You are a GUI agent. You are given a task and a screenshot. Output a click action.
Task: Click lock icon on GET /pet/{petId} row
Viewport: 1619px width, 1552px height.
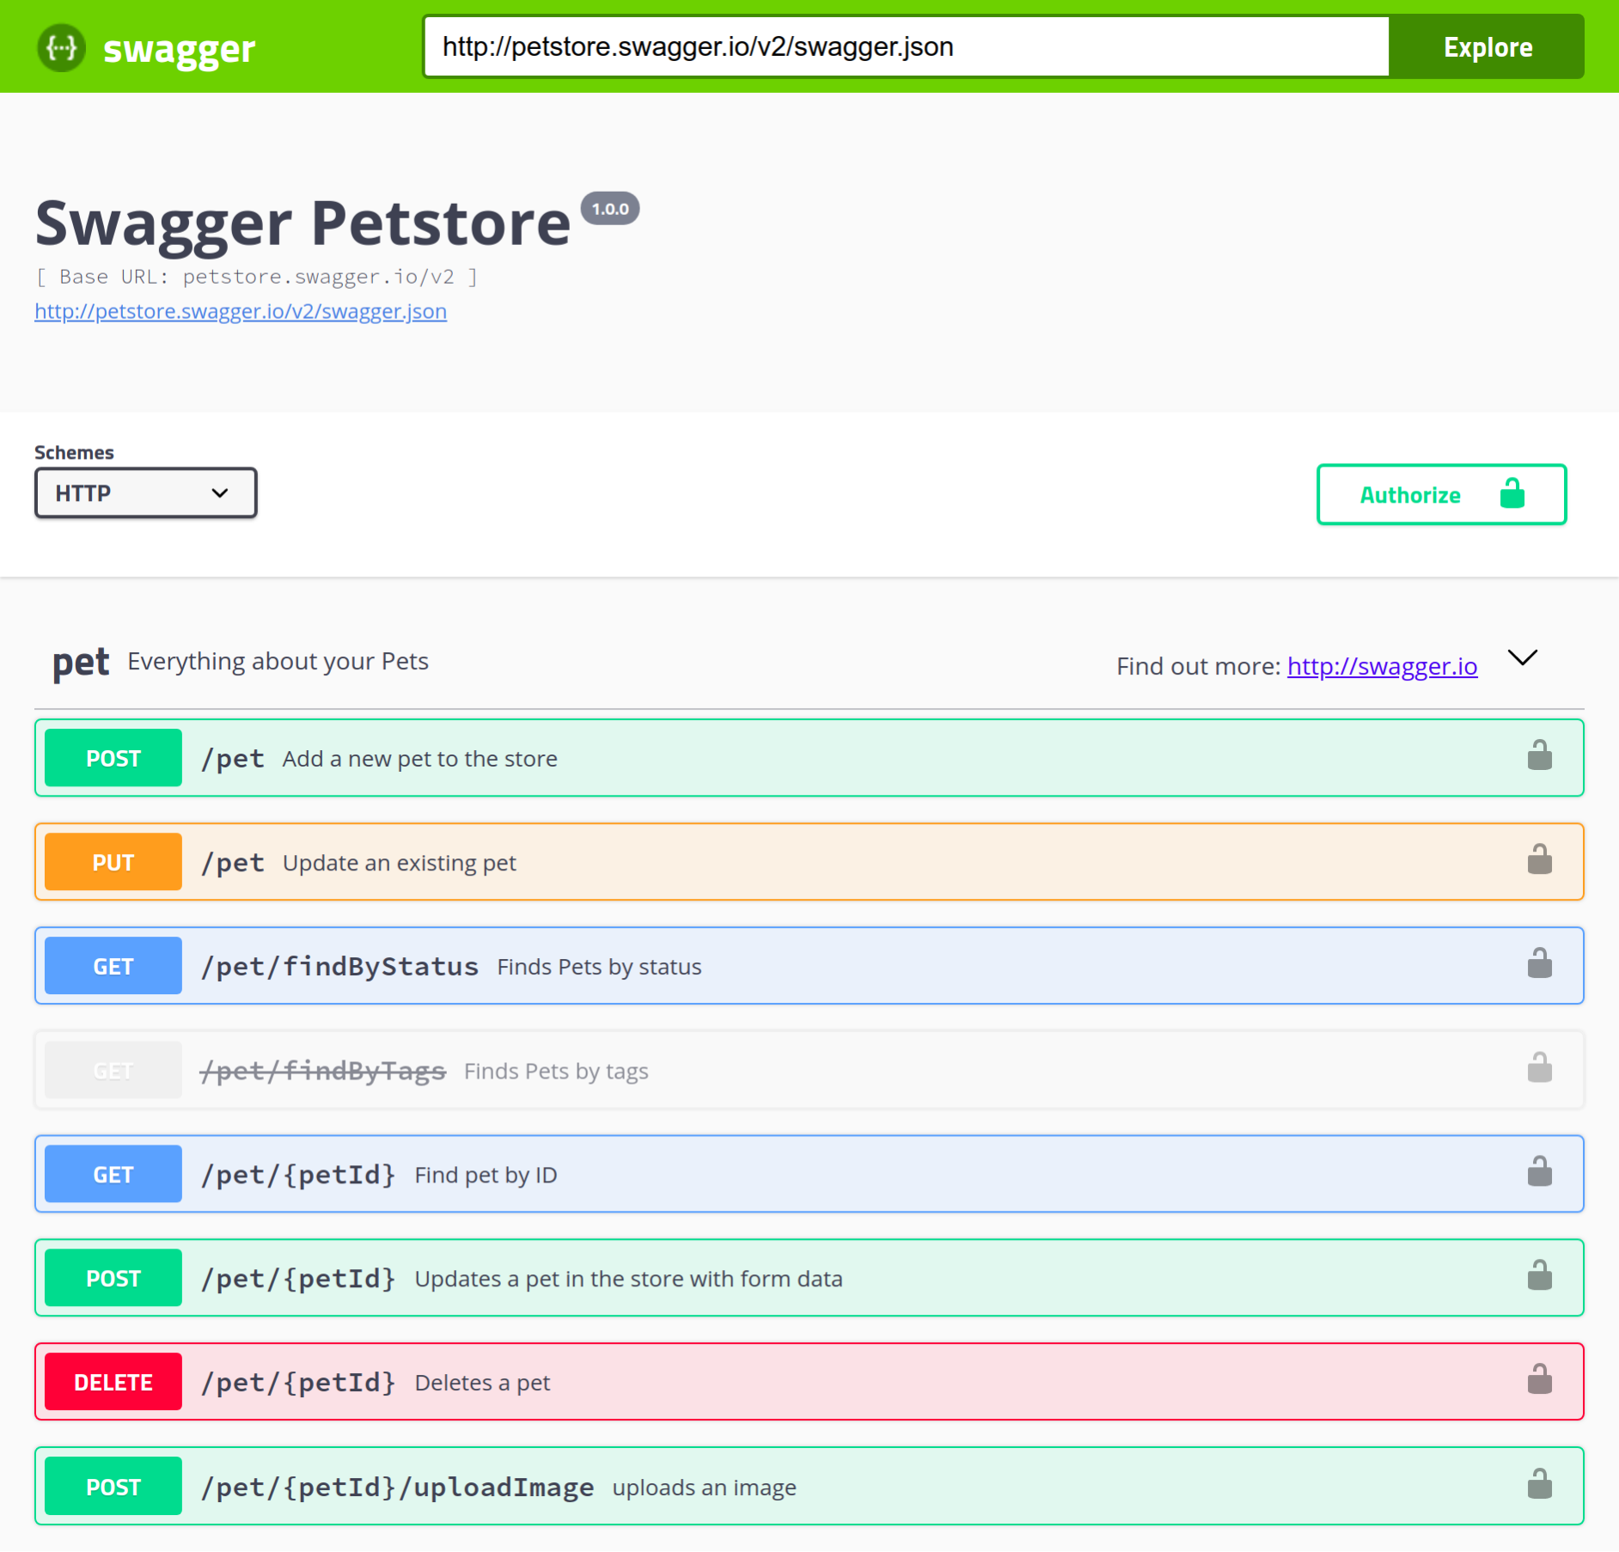coord(1539,1172)
